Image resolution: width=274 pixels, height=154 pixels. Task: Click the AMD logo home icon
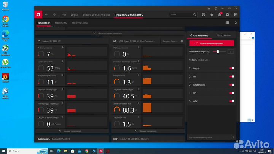tap(38, 15)
